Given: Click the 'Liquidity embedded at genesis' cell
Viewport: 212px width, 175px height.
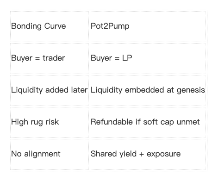Looking at the screenshot, I should (x=148, y=90).
